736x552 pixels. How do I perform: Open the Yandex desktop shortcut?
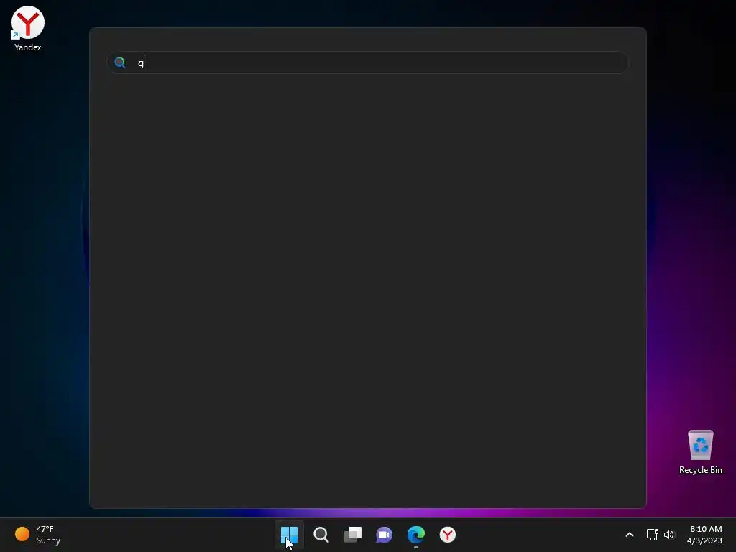[28, 29]
